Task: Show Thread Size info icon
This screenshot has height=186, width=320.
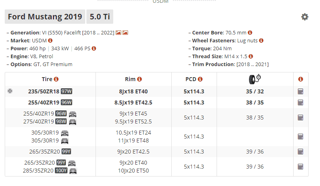Action: coord(251,56)
